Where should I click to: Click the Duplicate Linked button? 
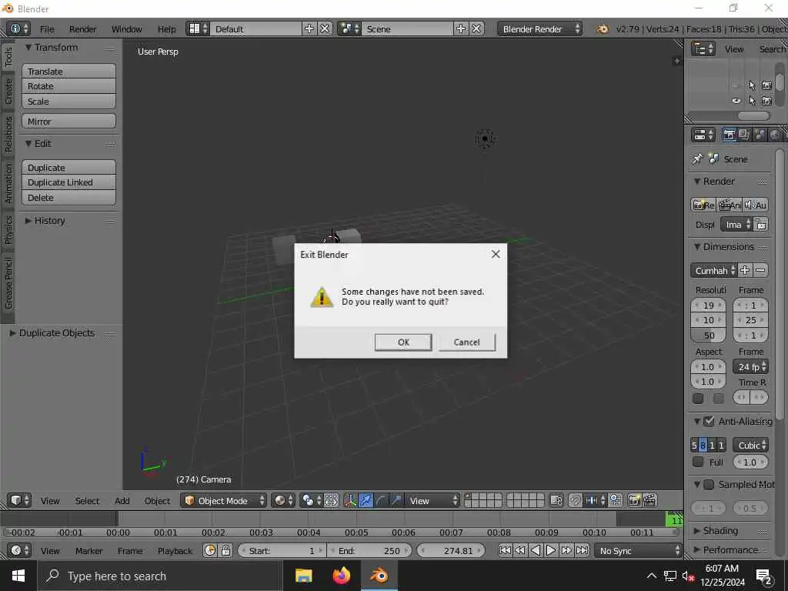point(68,182)
